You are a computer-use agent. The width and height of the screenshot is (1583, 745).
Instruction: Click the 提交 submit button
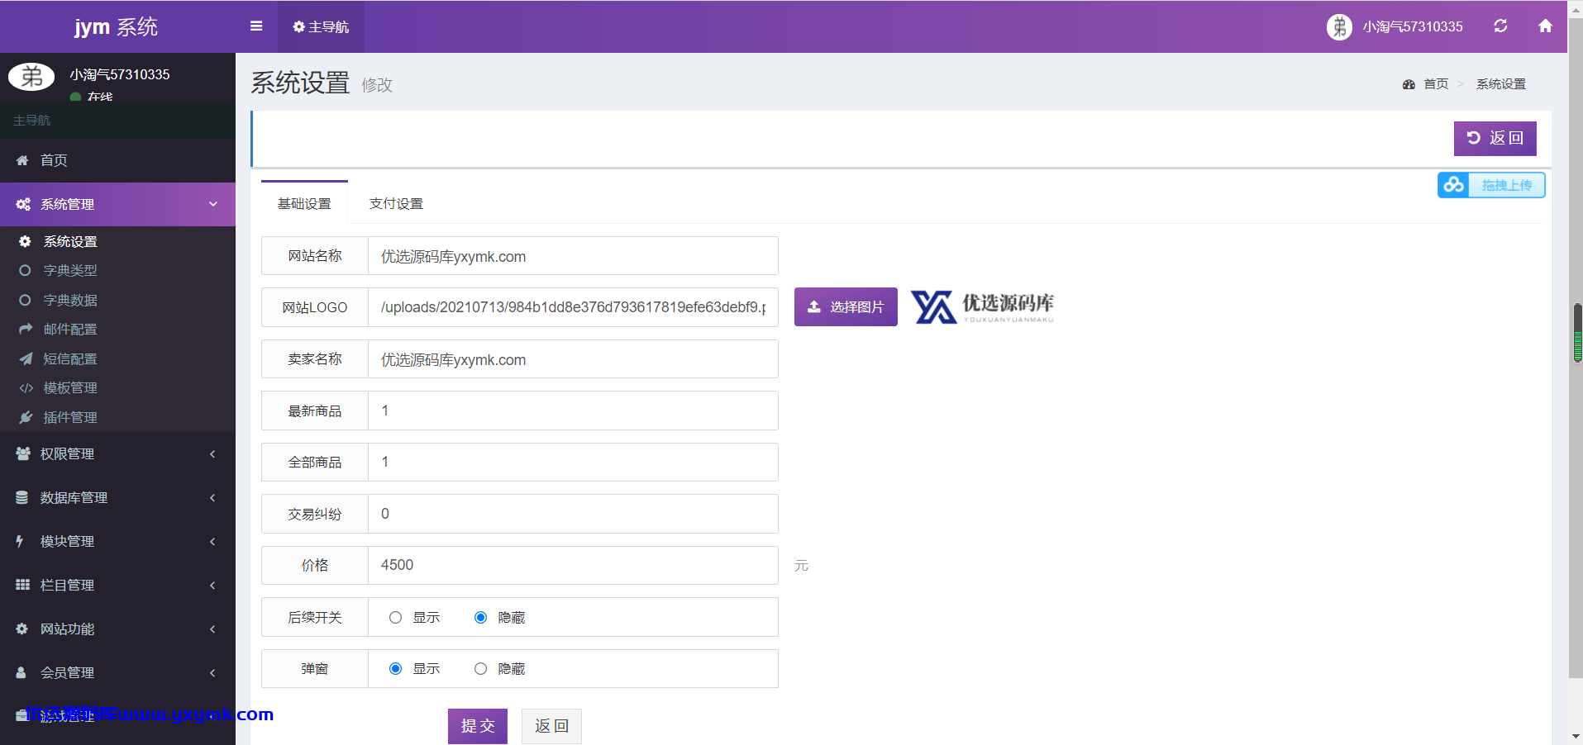pos(478,726)
